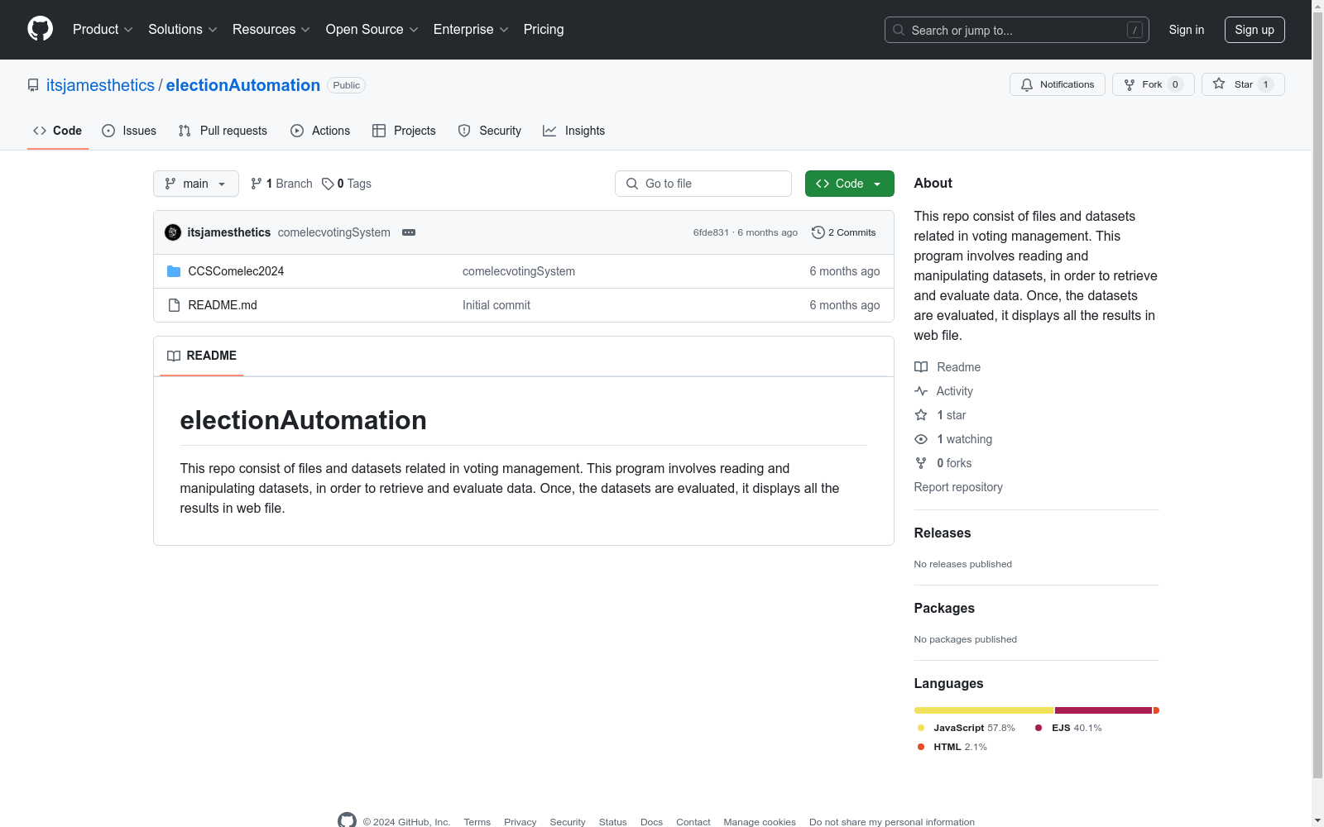This screenshot has height=827, width=1324.
Task: Expand the Solutions menu
Action: tap(183, 30)
